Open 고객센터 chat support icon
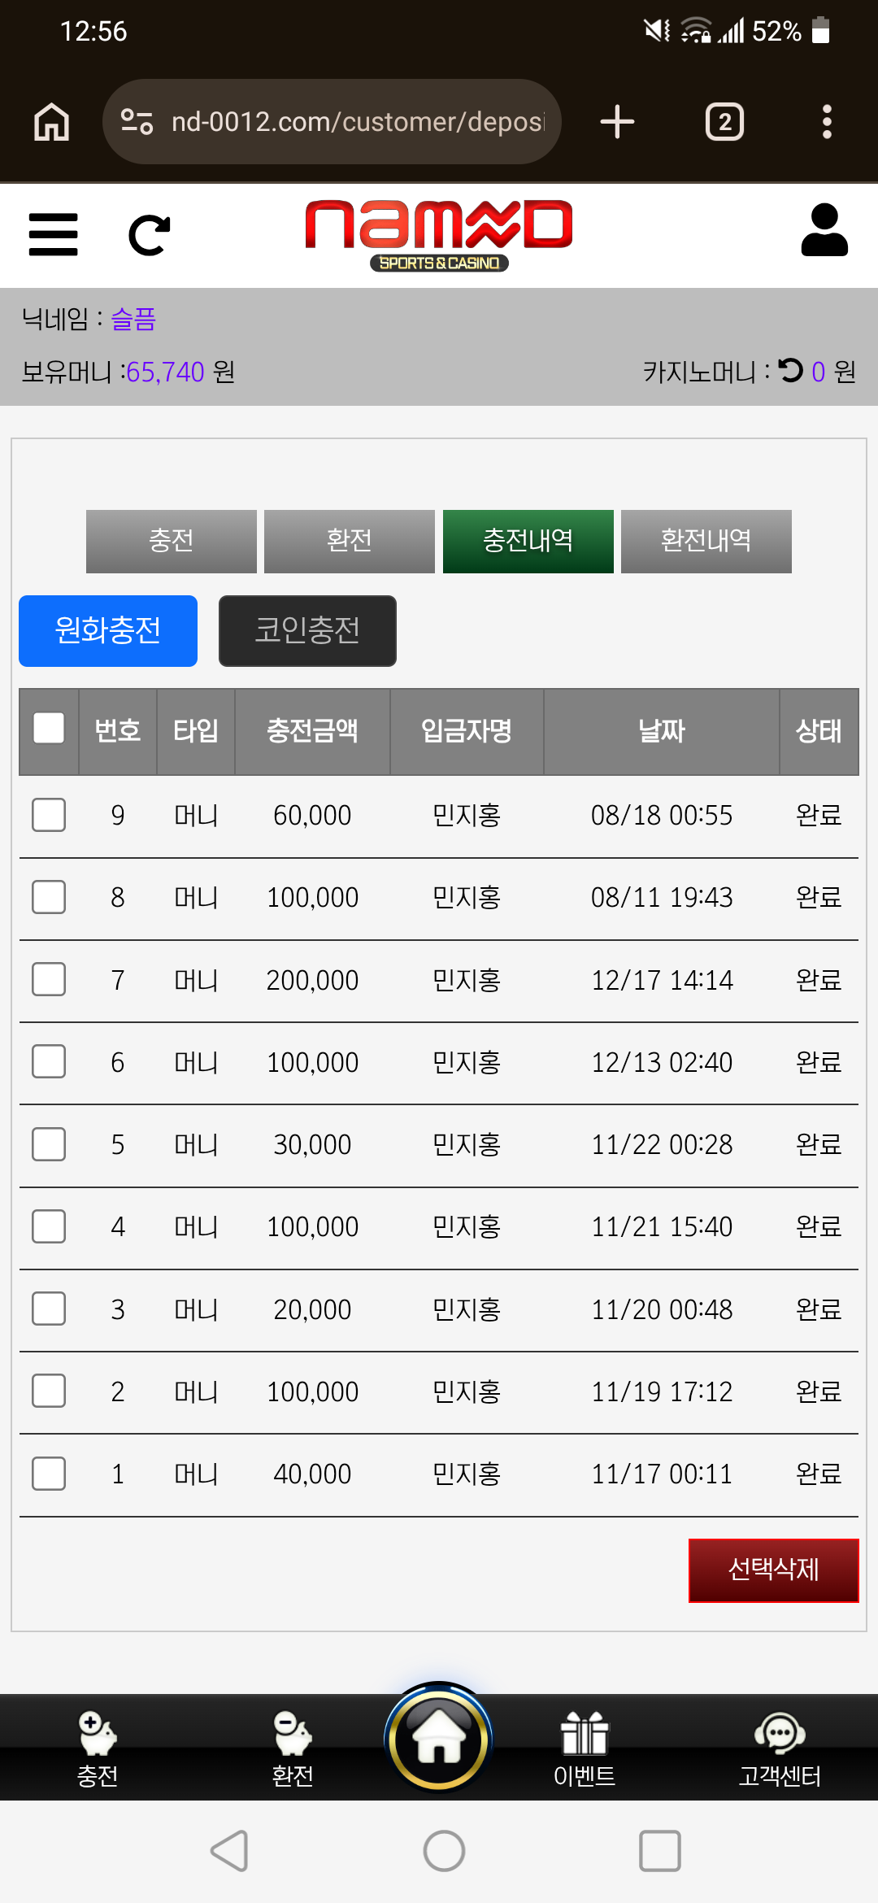 coord(780,1733)
